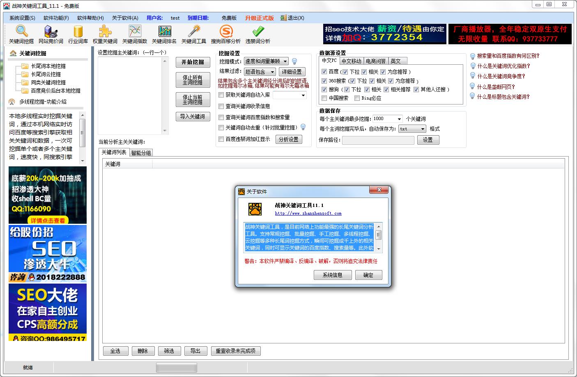Switch to the 中文移动 data source tab
This screenshot has height=377, width=577.
(352, 61)
